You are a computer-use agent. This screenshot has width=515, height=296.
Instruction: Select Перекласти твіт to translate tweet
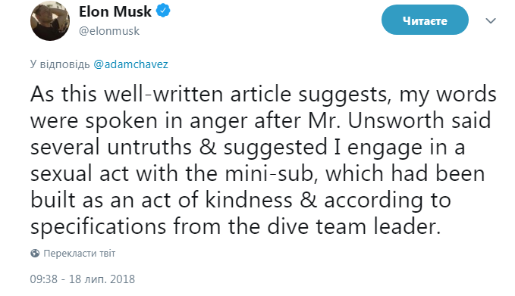coord(79,253)
